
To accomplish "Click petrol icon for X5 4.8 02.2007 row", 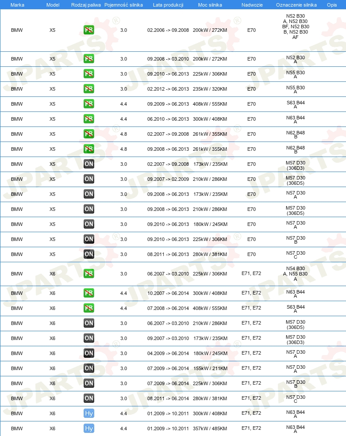I will [89, 134].
